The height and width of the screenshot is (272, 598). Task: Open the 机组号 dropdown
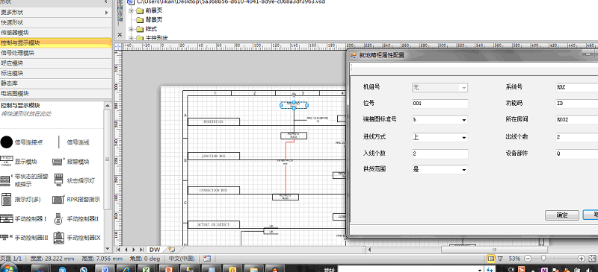pos(463,87)
